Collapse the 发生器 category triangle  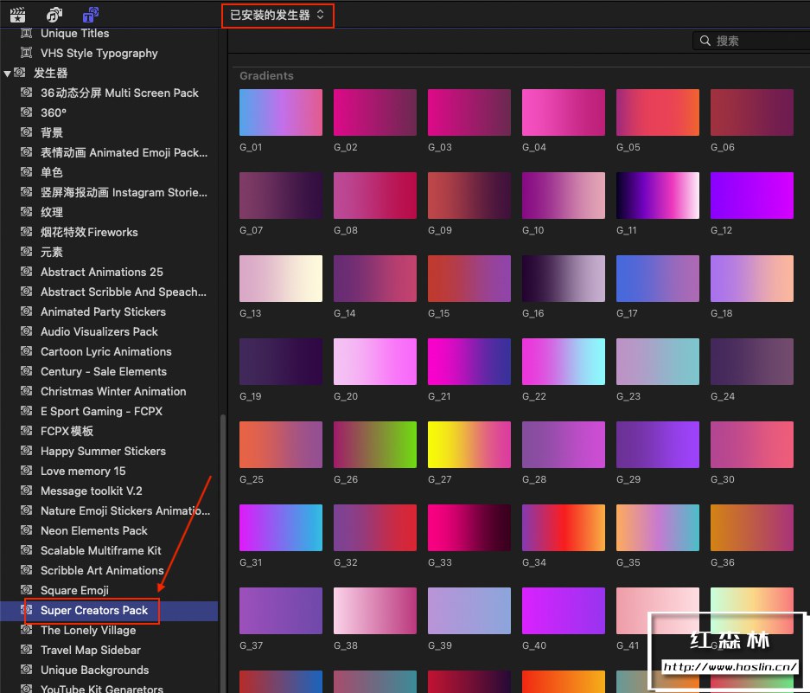(8, 74)
